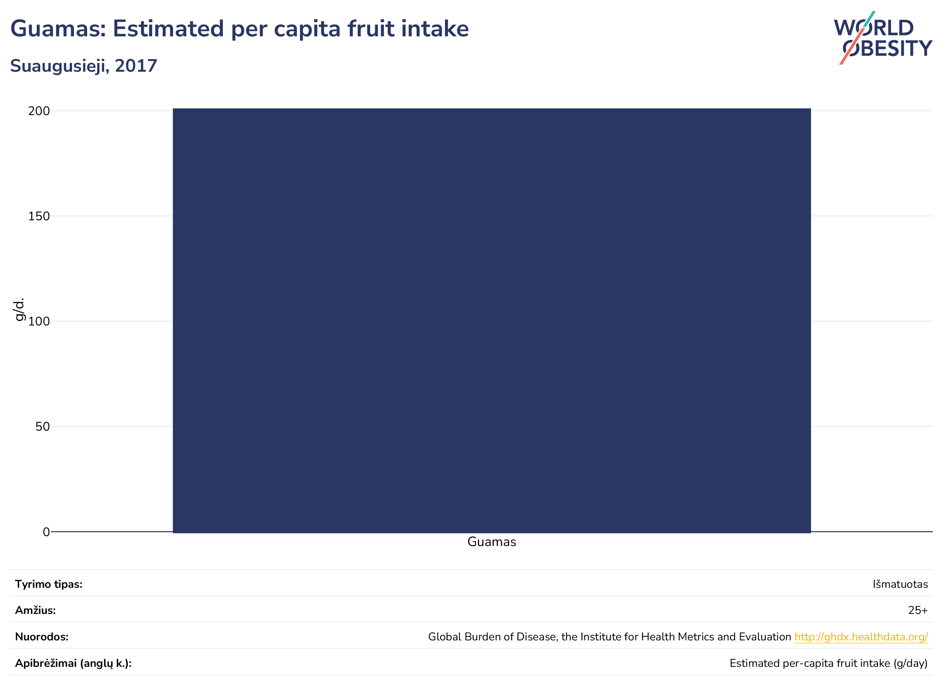
Task: Click the 0 y-axis tick label
Action: (46, 532)
